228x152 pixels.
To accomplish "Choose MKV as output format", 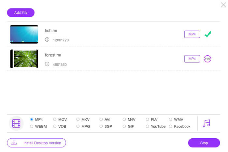I will [x=78, y=119].
